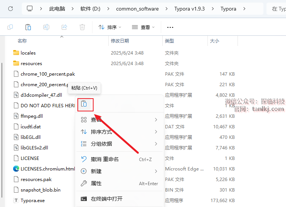
Task: Click the d3dcompiler_47.dll file icon
Action: click(x=16, y=95)
